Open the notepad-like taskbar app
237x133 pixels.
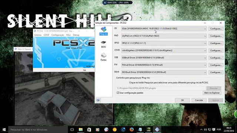click(140, 130)
